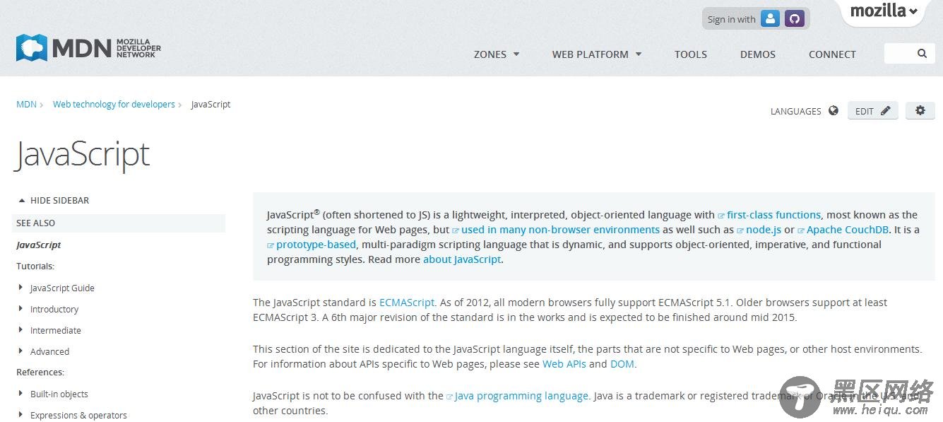Screen dimensions: 943x422
Task: Open the page settings gear icon
Action: pos(920,111)
